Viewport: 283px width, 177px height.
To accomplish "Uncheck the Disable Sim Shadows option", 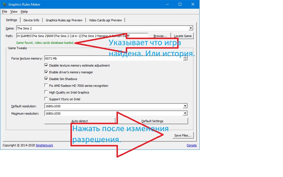I will [x=46, y=79].
